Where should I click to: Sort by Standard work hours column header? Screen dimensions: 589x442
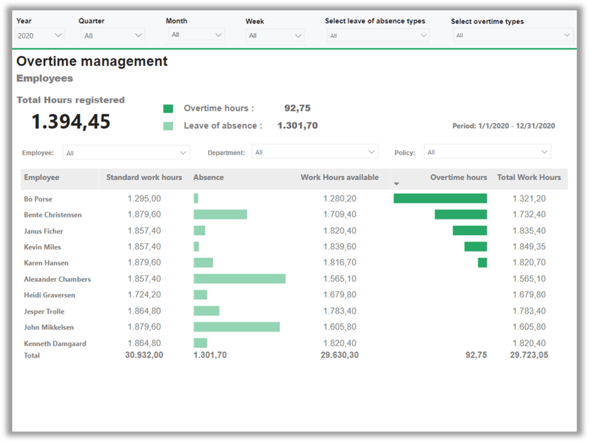point(144,177)
